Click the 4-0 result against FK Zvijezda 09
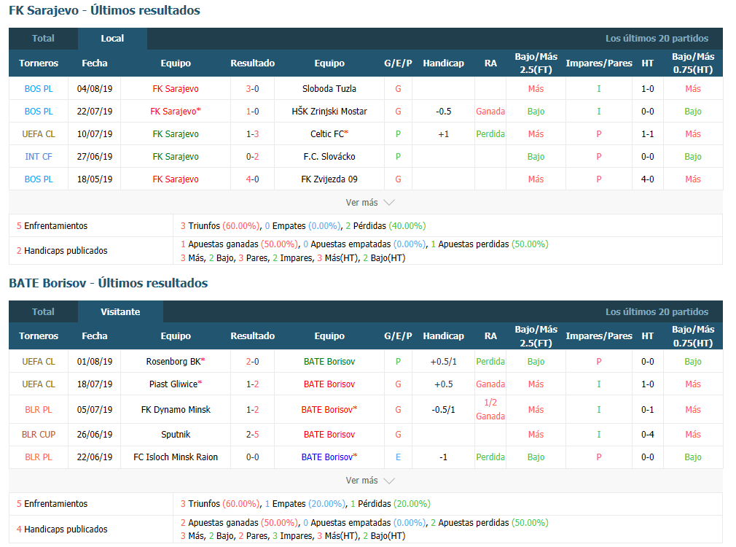This screenshot has width=736, height=547. point(253,179)
